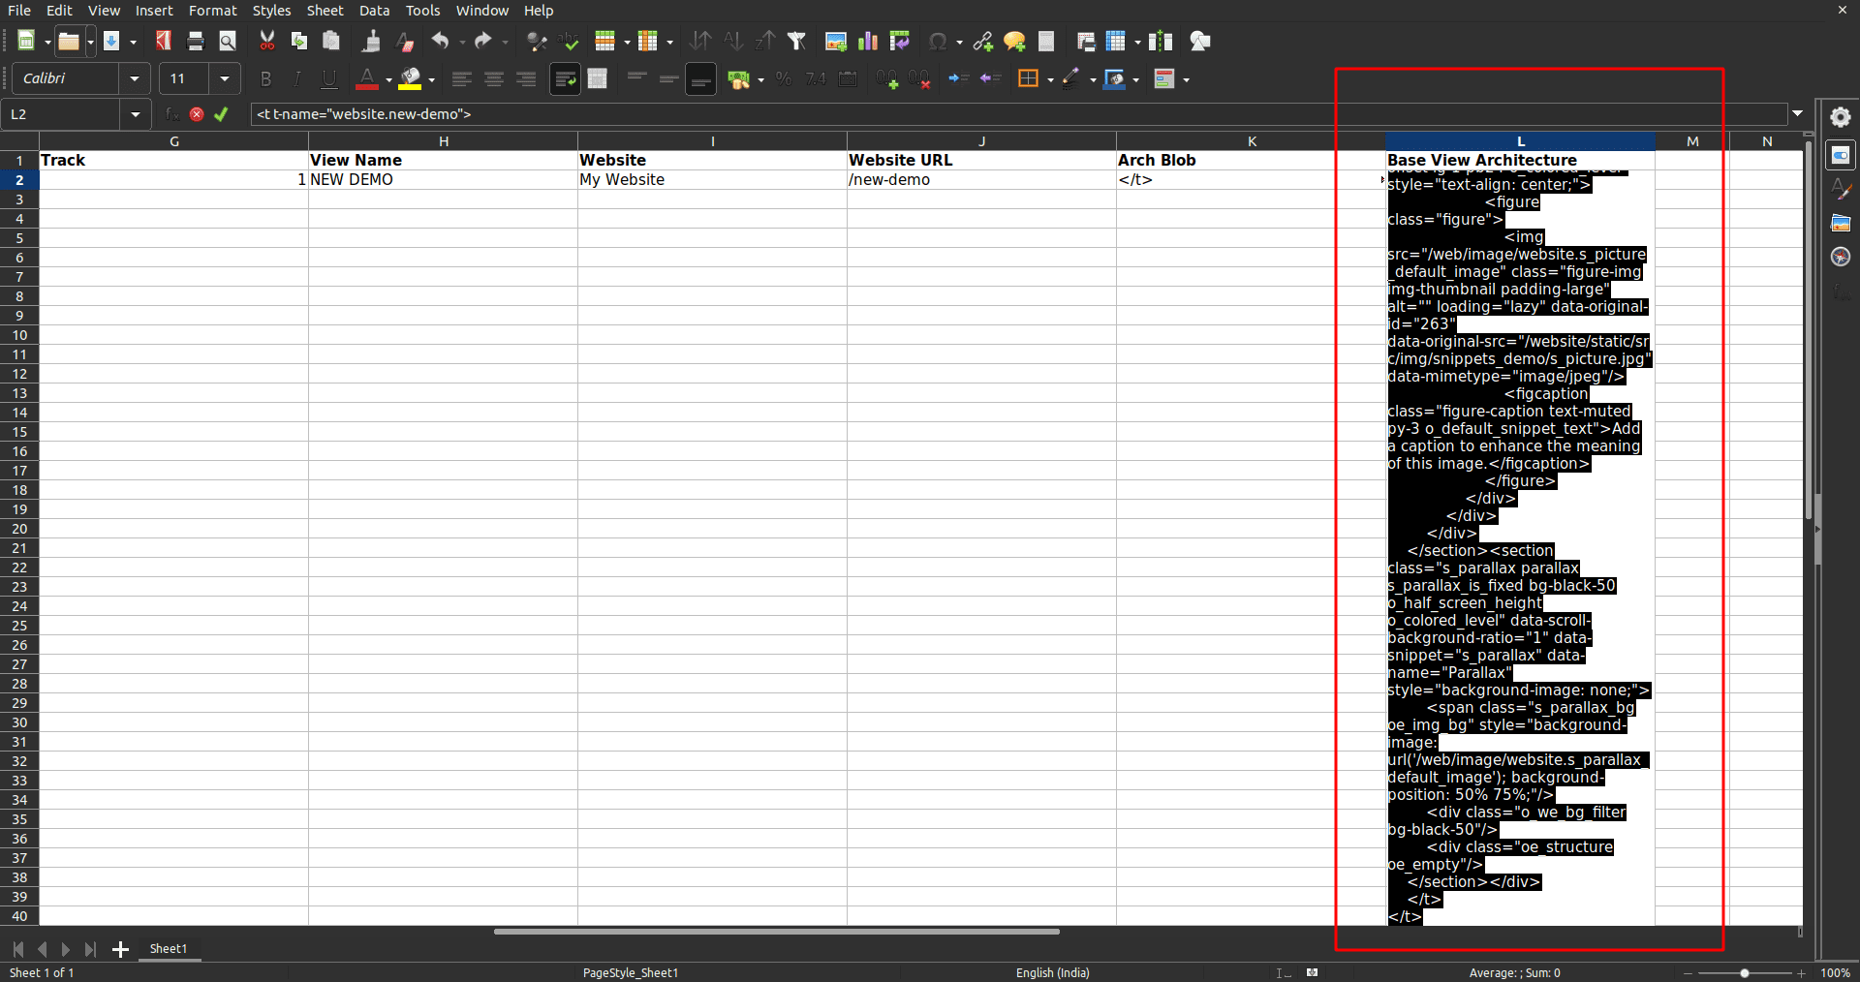Screen dimensions: 1860x982
Task: Open the Insert menu
Action: [x=154, y=11]
